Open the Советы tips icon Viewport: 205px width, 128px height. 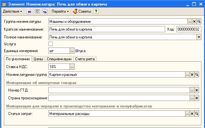(x=75, y=11)
